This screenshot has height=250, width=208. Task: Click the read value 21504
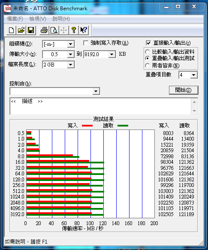[187, 151]
